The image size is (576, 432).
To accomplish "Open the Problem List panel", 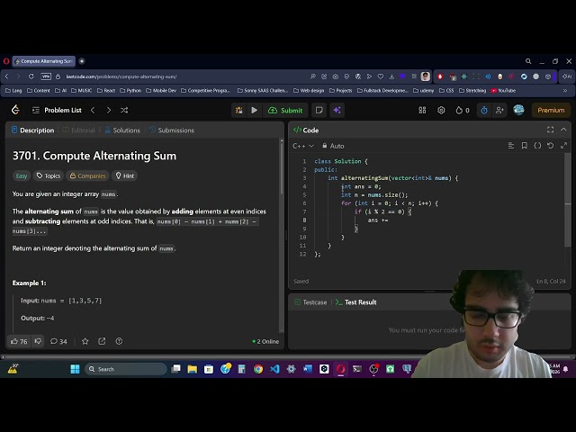I will tap(57, 110).
